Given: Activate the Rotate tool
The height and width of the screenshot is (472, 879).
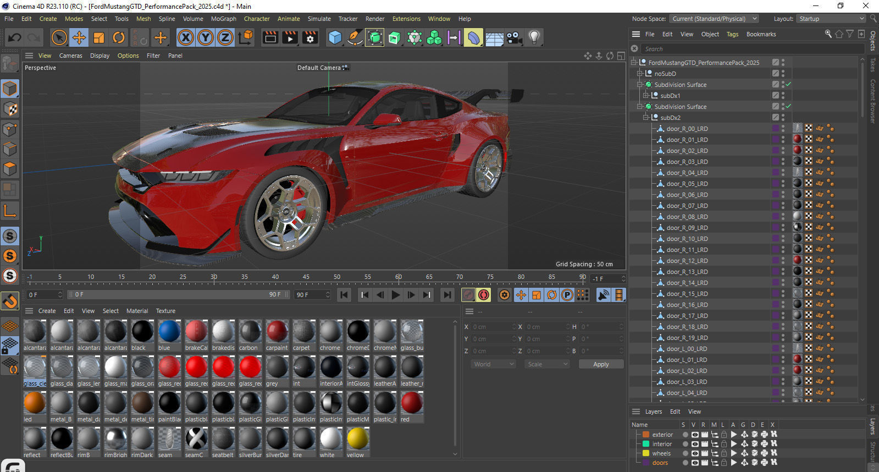Looking at the screenshot, I should pos(119,37).
